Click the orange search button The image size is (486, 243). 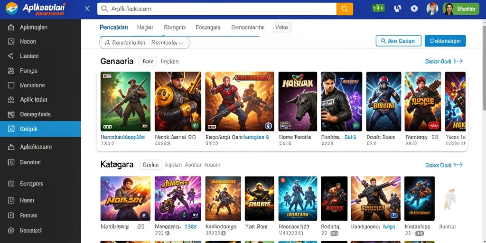345,9
